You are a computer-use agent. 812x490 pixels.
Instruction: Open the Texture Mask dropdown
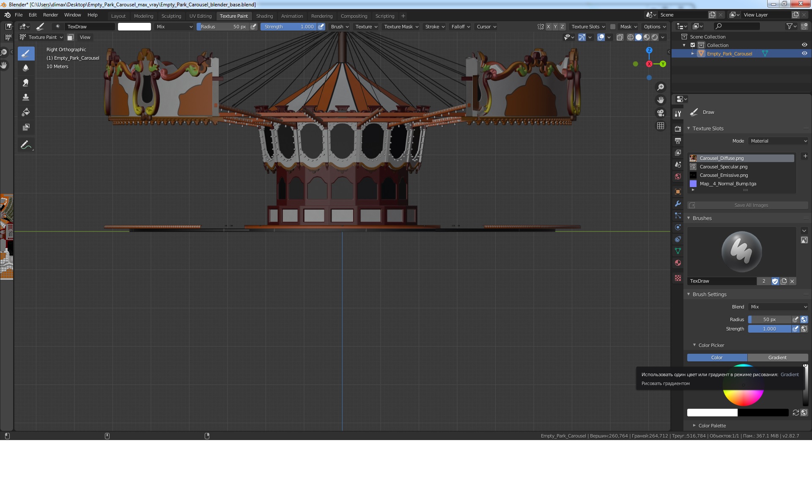(x=401, y=27)
